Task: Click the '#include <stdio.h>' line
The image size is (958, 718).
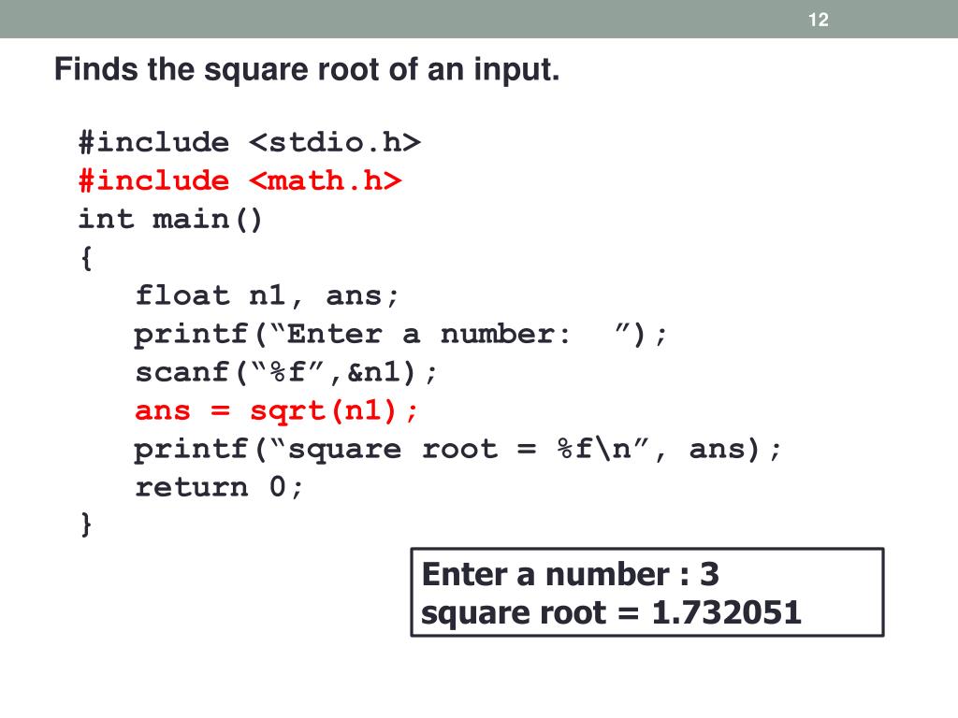Action: (x=249, y=142)
